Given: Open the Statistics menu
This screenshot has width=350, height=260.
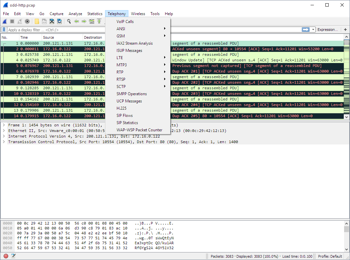Looking at the screenshot, I should [95, 14].
